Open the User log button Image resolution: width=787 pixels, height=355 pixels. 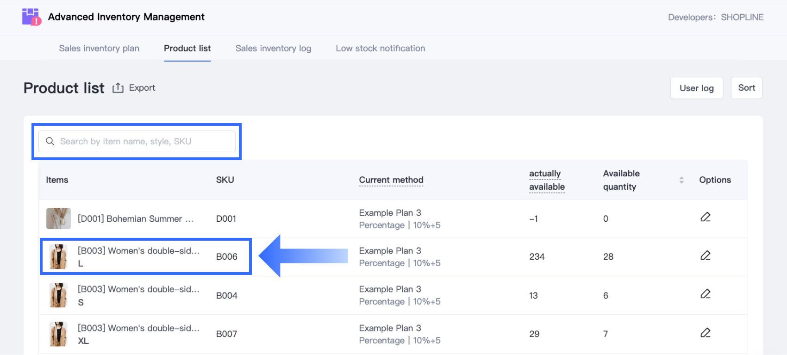[x=696, y=88]
